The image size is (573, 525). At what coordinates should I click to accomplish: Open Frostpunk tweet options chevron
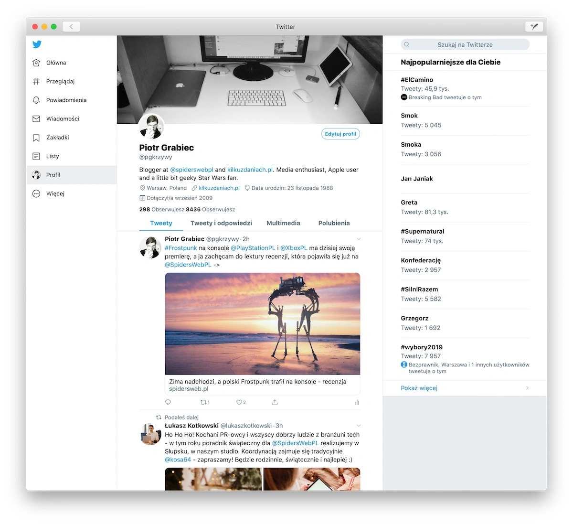pyautogui.click(x=359, y=239)
